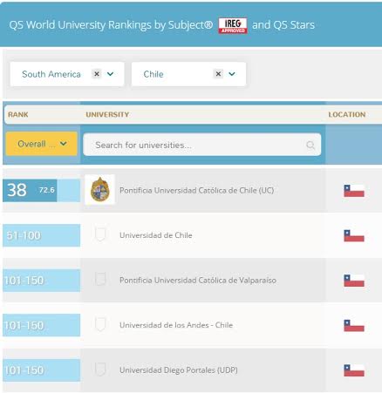Viewport: 382px width, 393px height.
Task: Open the Pontificia Universidad Católica de Chile crest
Action: (x=99, y=190)
